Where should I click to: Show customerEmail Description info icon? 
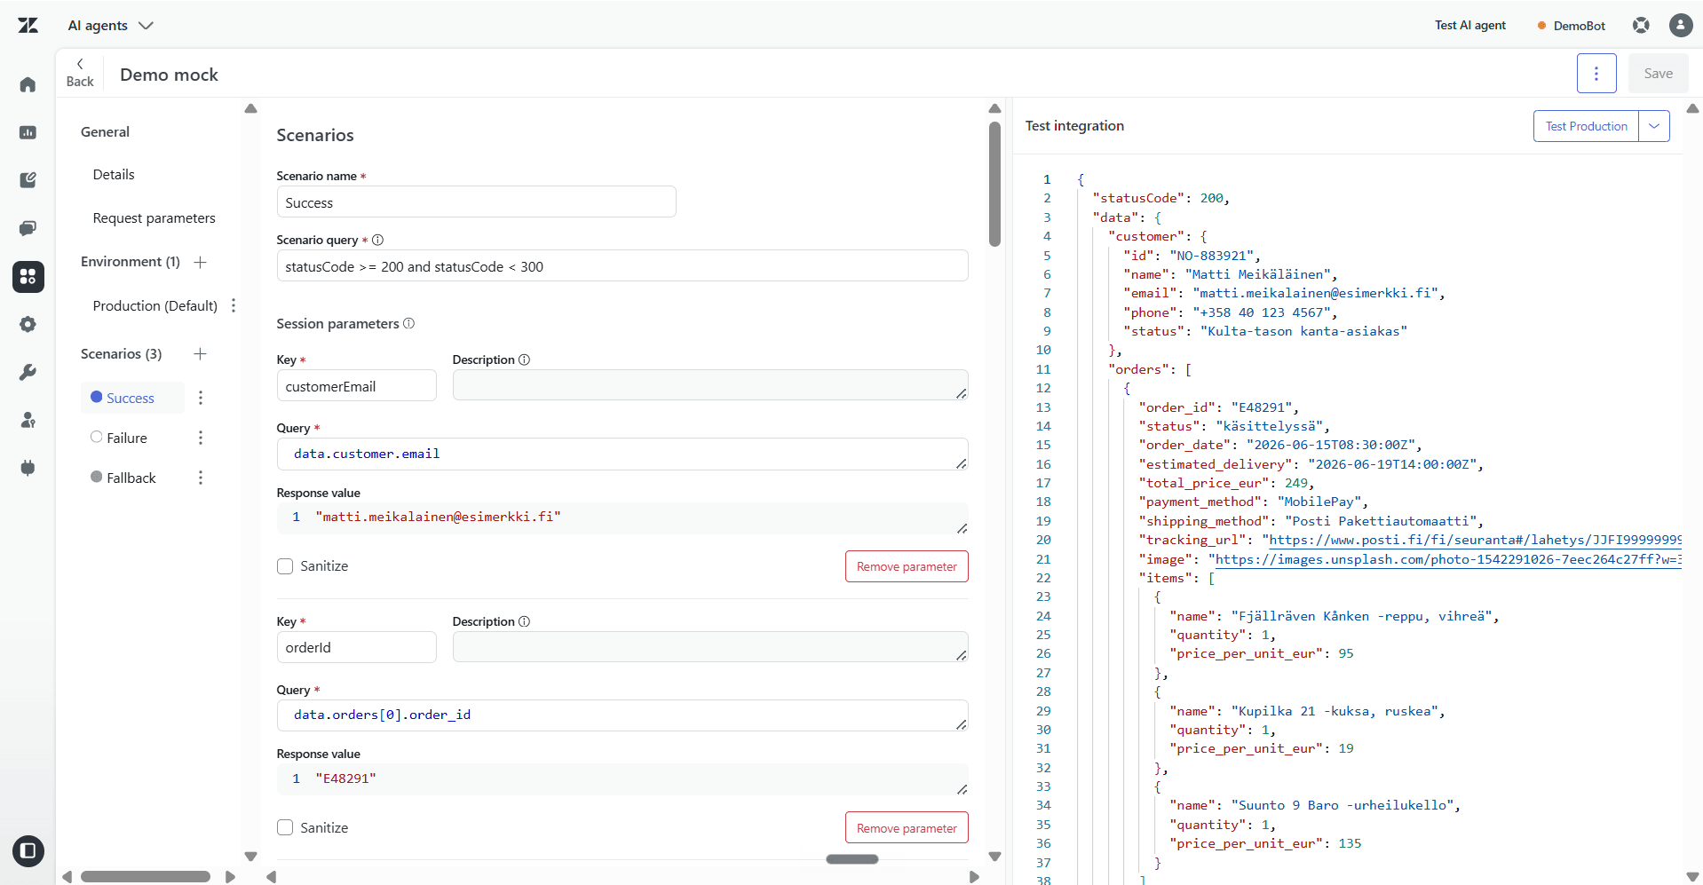525,360
